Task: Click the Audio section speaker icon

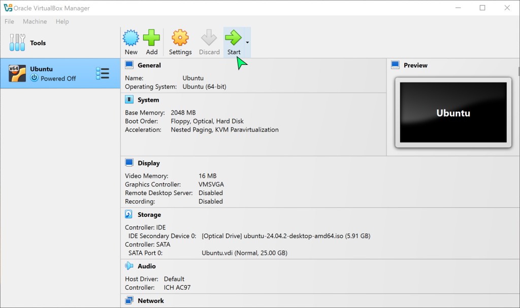Action: coord(129,266)
